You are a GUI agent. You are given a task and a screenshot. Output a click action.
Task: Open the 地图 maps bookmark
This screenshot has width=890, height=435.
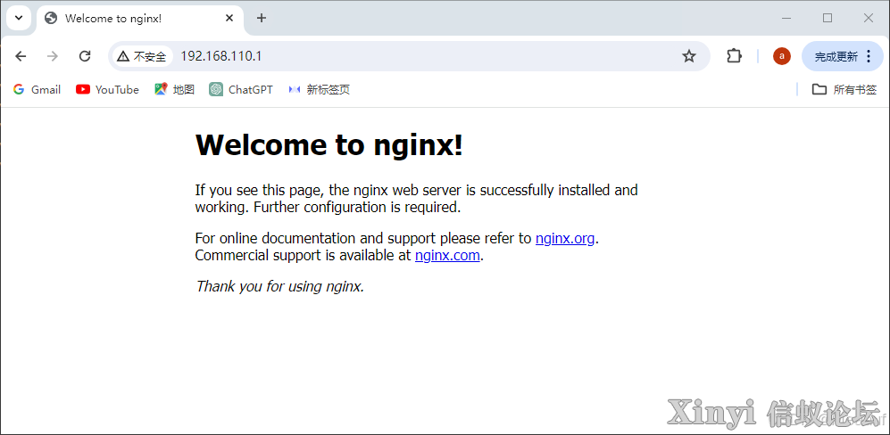174,90
